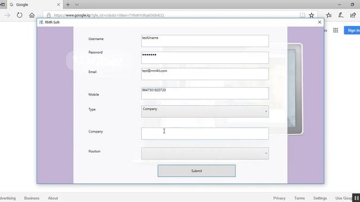360x202 pixels.
Task: Open a new browser tab
Action: (67, 4)
